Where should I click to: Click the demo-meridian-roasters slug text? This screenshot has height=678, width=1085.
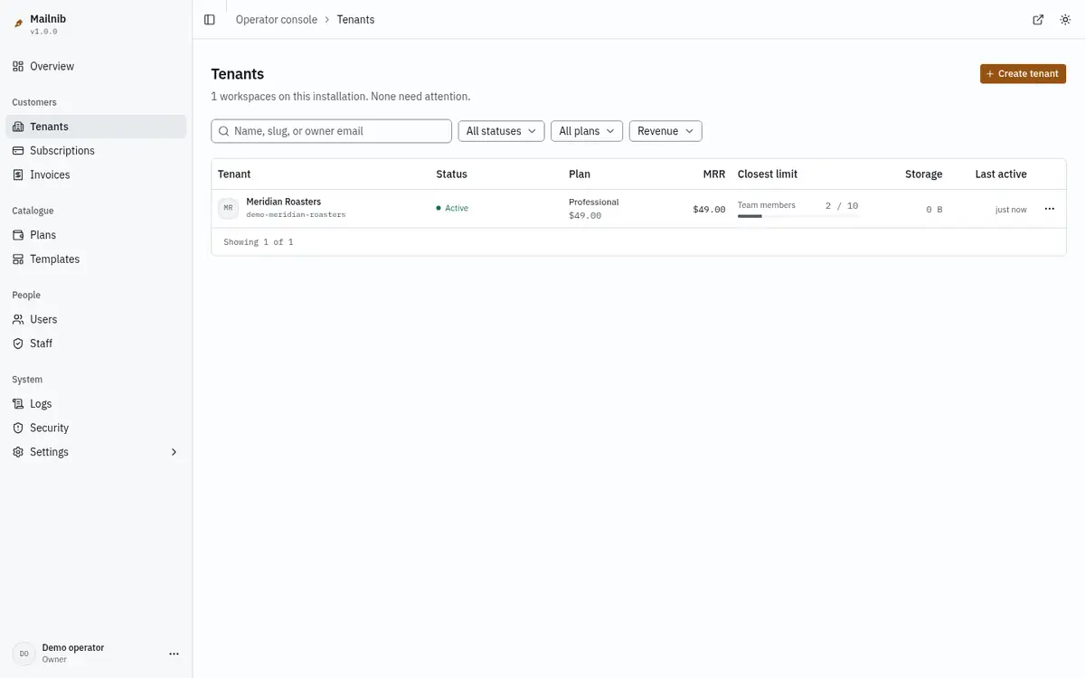[x=296, y=215]
